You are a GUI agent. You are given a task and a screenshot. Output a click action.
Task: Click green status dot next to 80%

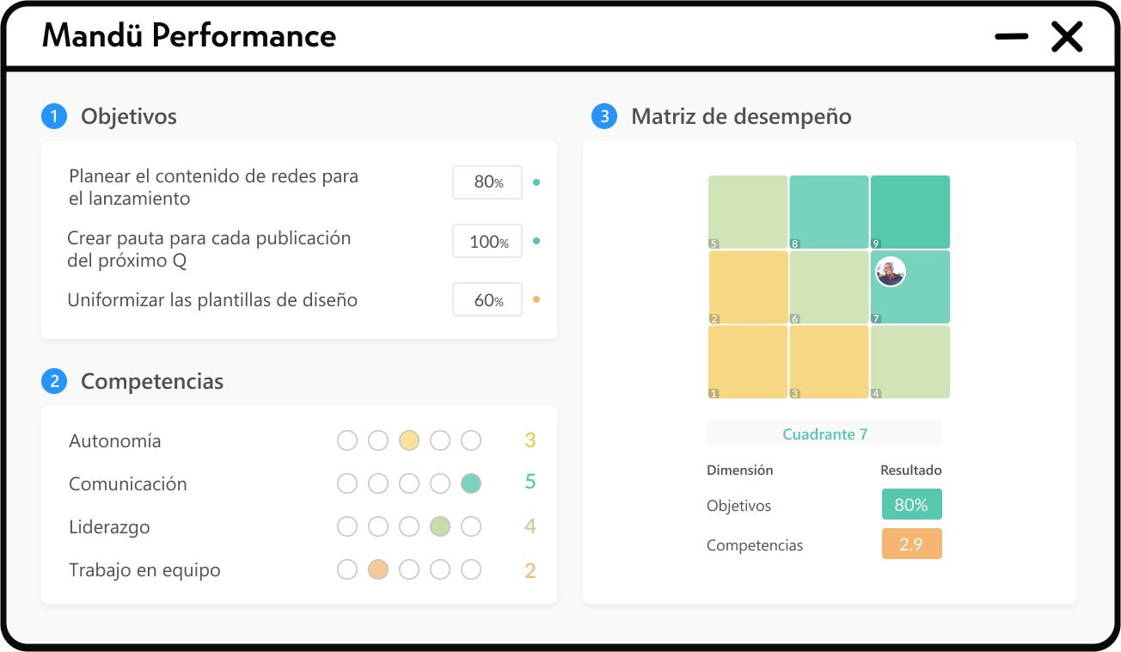[536, 182]
